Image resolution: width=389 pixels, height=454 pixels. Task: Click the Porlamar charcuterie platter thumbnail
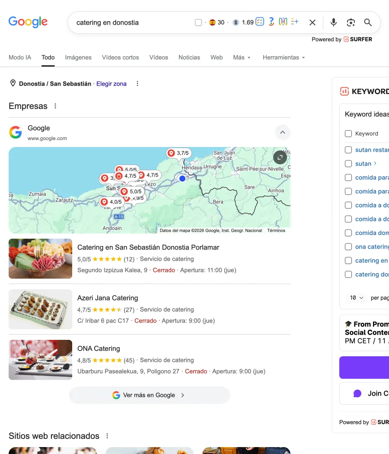pos(40,259)
